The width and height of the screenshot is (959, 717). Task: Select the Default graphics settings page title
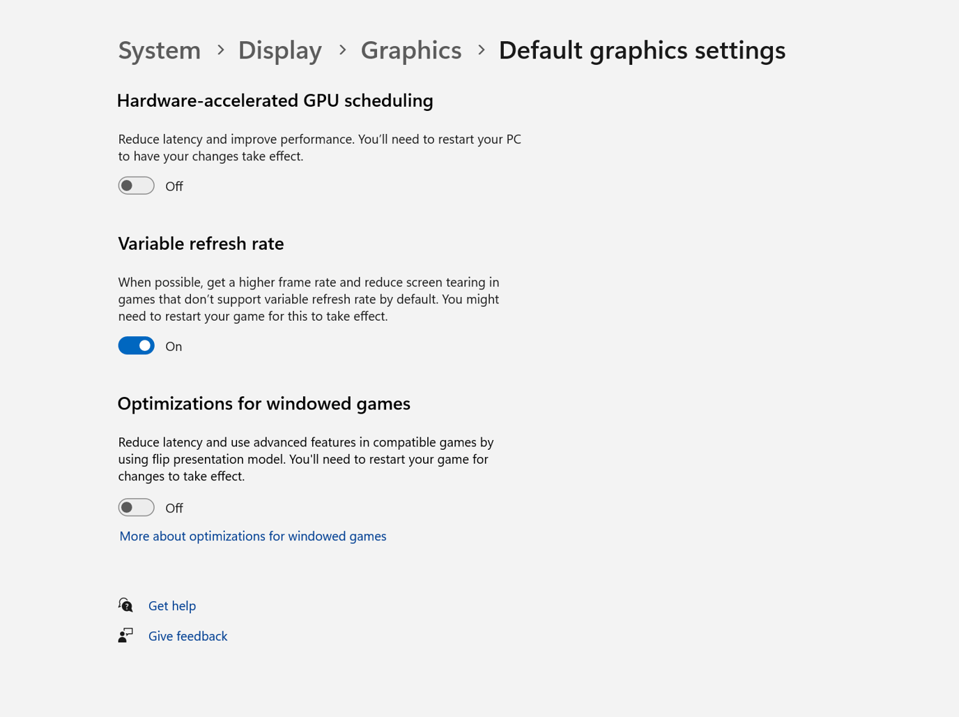[642, 50]
